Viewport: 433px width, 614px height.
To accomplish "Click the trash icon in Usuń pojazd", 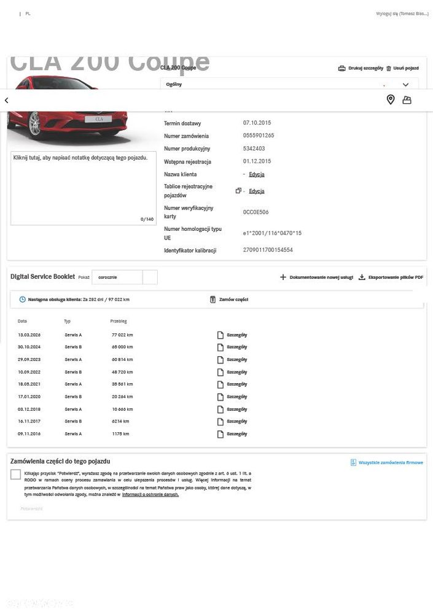I will tap(389, 69).
